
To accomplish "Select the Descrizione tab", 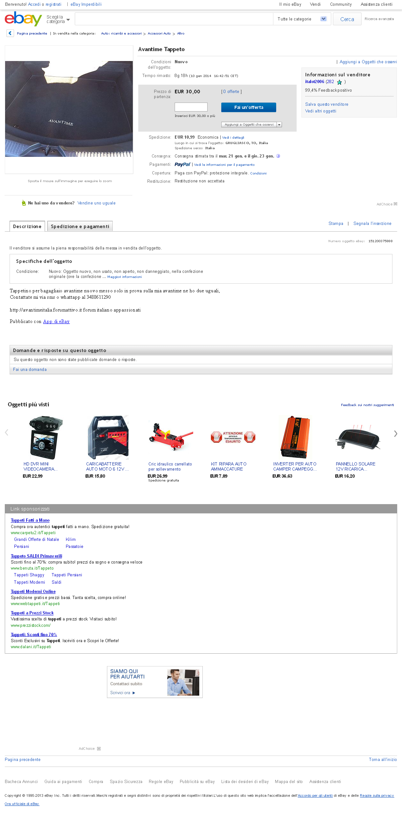I will [x=27, y=226].
